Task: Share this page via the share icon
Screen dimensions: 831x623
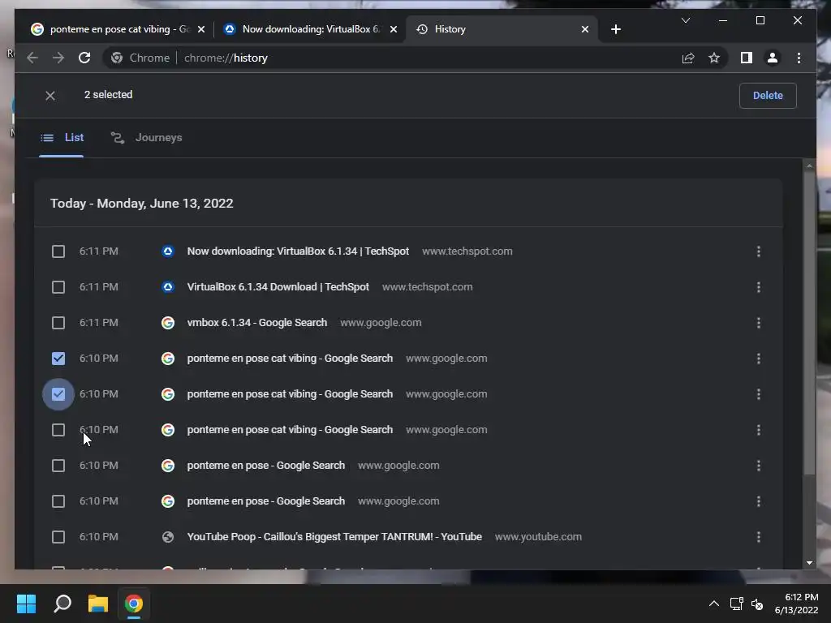Action: click(688, 58)
